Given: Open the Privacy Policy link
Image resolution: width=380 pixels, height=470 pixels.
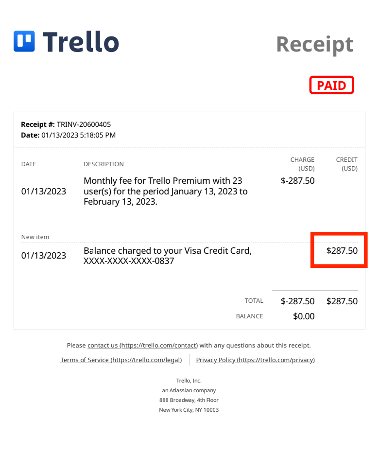Looking at the screenshot, I should point(255,360).
